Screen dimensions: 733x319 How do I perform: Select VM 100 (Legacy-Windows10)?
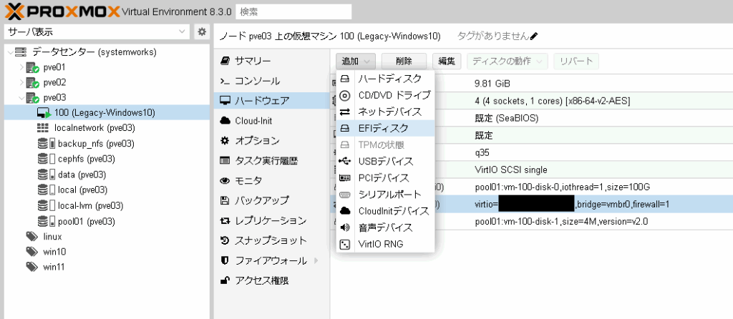point(107,112)
